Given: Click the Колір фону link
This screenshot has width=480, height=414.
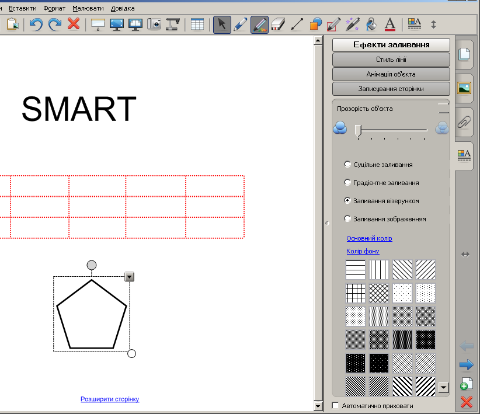Looking at the screenshot, I should click(363, 251).
